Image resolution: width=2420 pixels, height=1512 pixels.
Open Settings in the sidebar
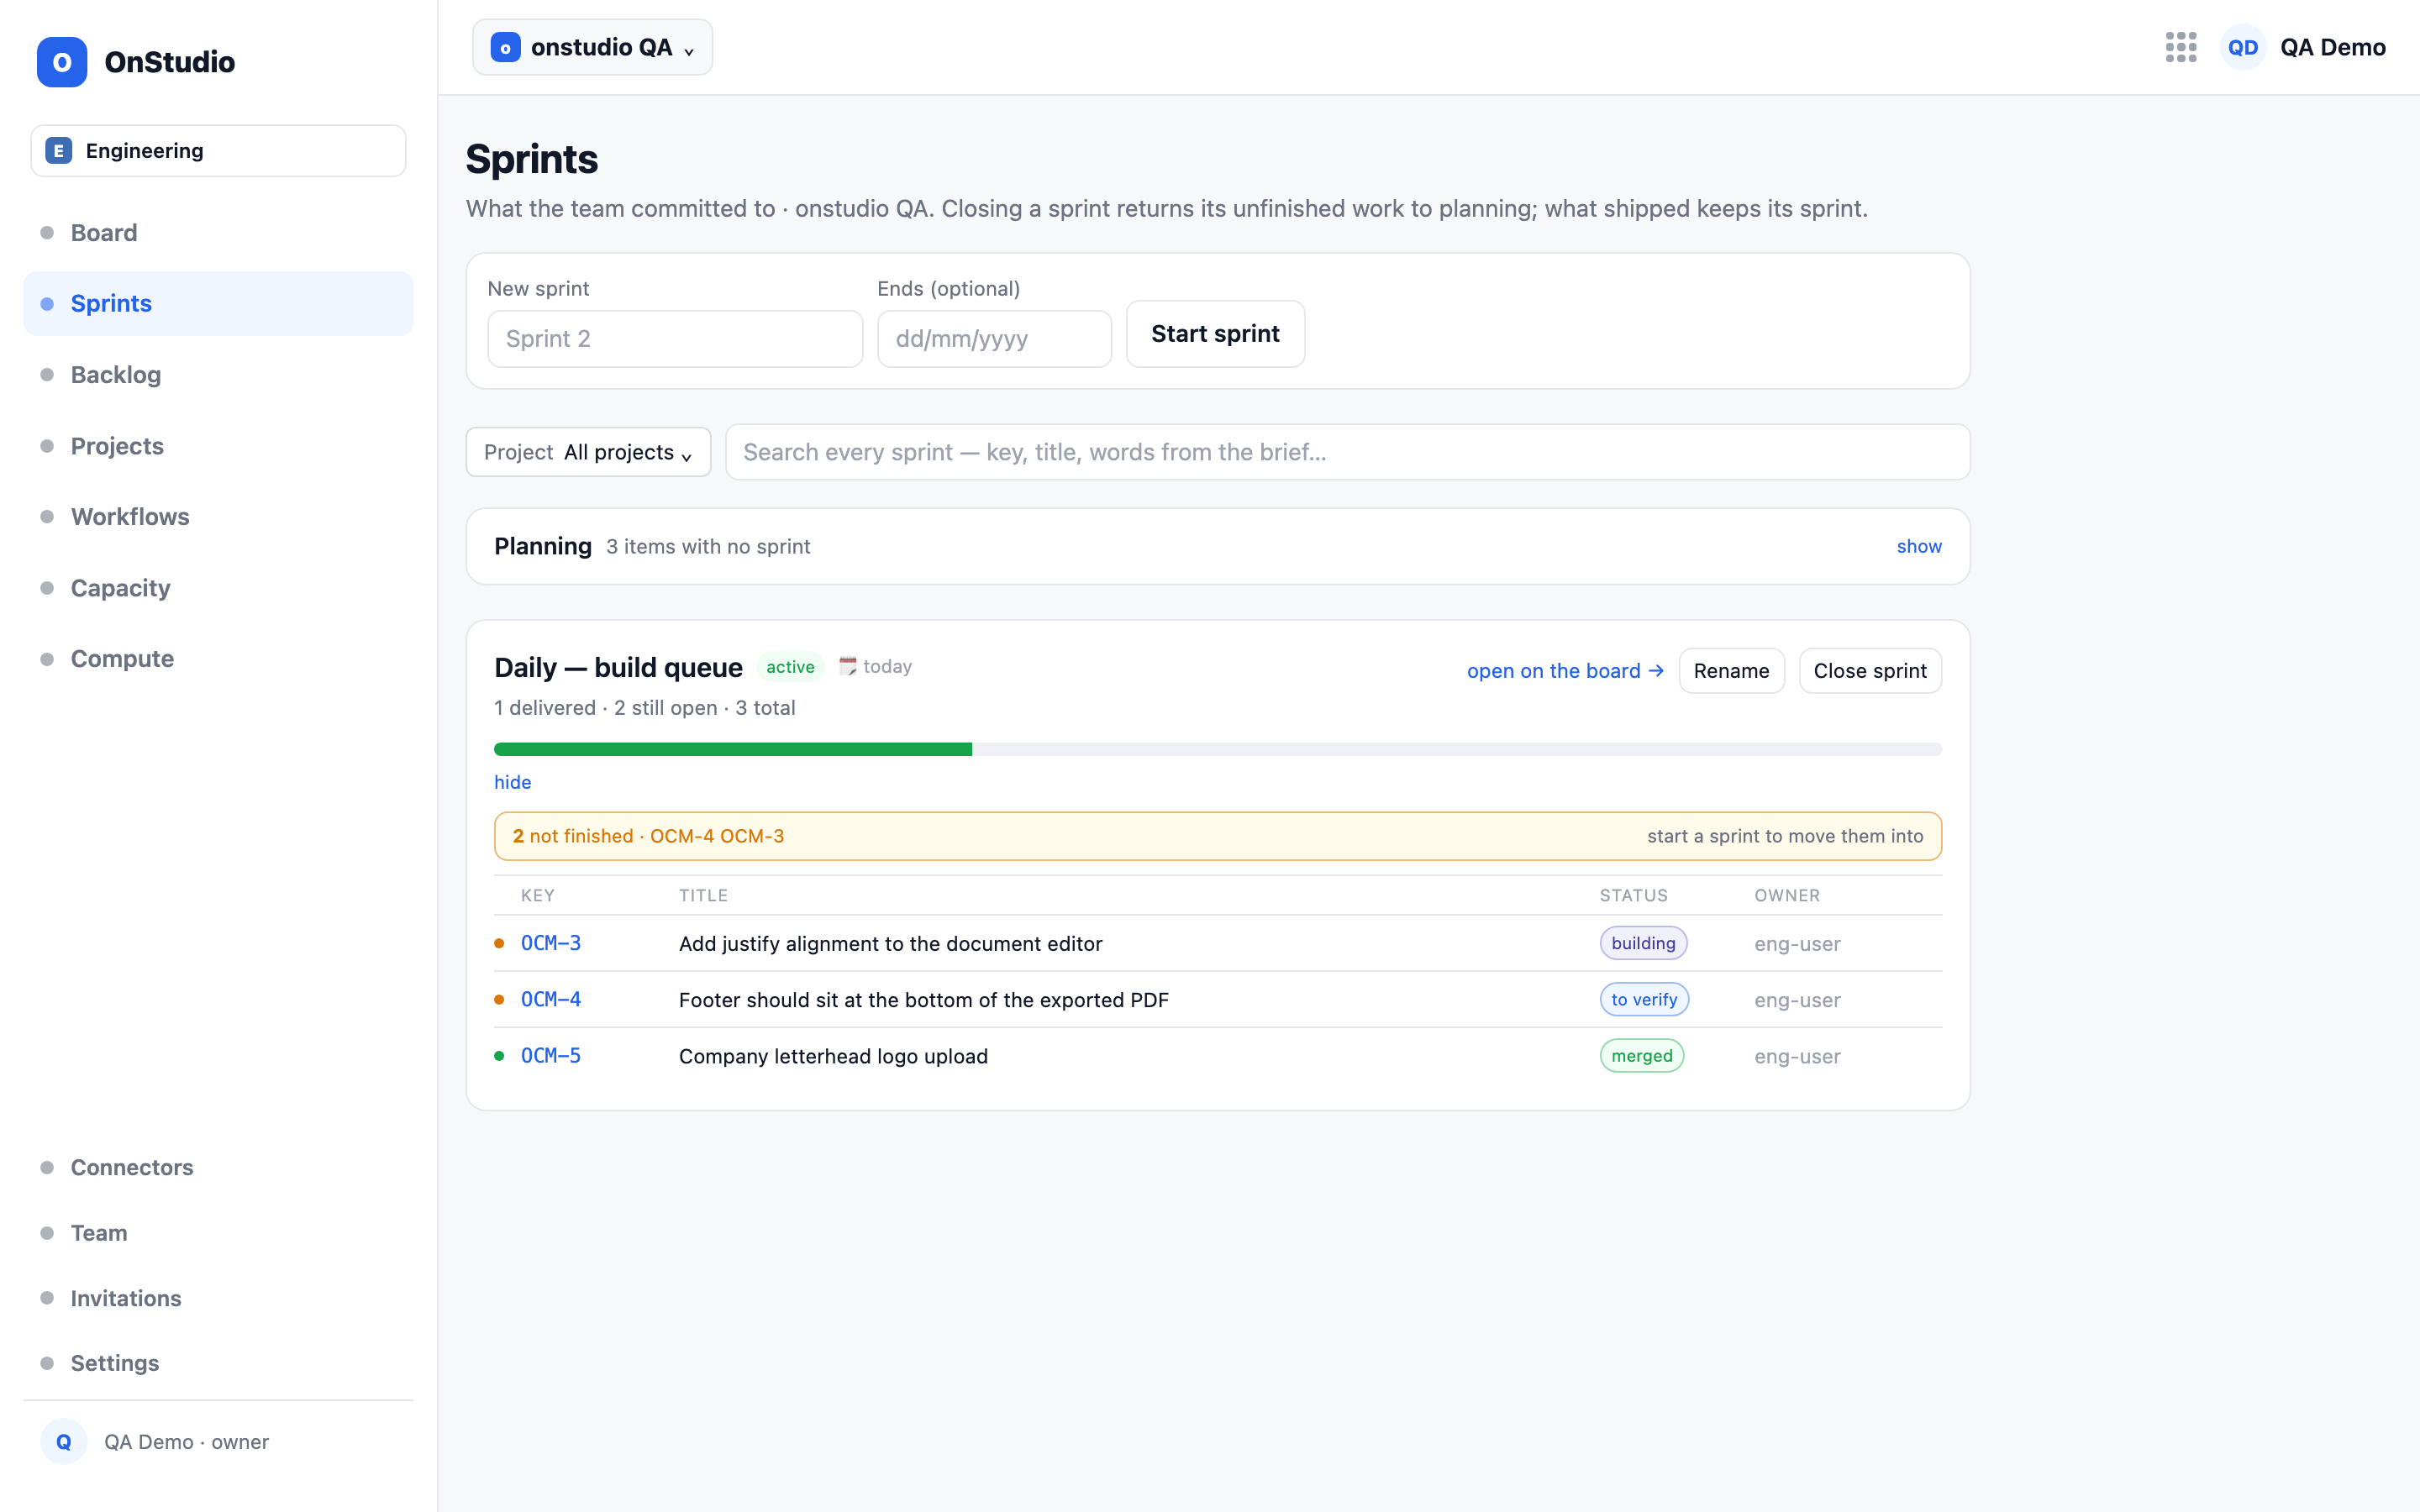pos(218,1363)
